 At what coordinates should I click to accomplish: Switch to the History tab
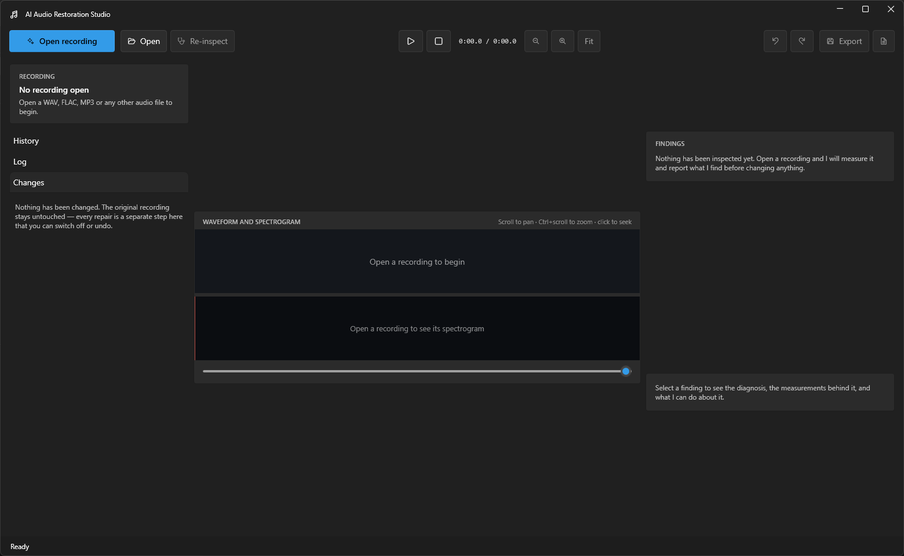coord(99,141)
